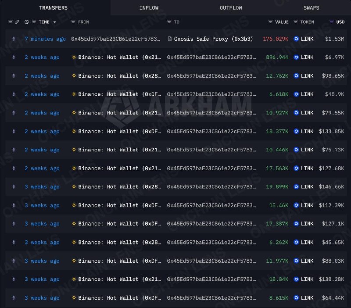The image size is (351, 308).
Task: Click the value 10.927K
Action: tap(277, 113)
